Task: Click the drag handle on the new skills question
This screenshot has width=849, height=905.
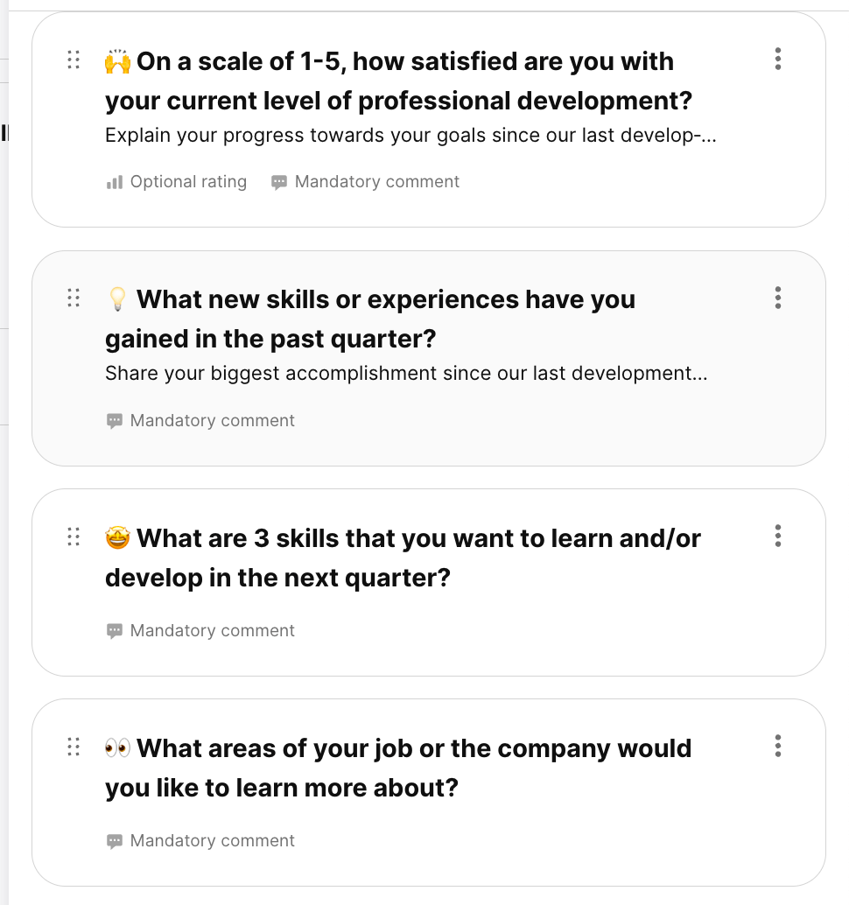Action: pyautogui.click(x=74, y=298)
